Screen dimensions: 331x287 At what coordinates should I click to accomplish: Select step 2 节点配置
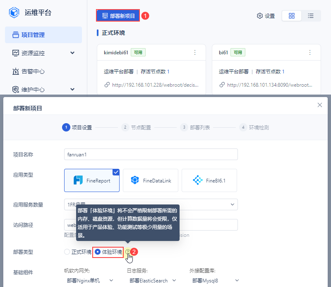point(136,127)
